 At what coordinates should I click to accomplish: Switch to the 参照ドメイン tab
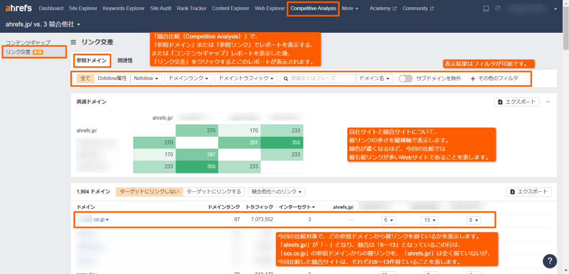(92, 61)
